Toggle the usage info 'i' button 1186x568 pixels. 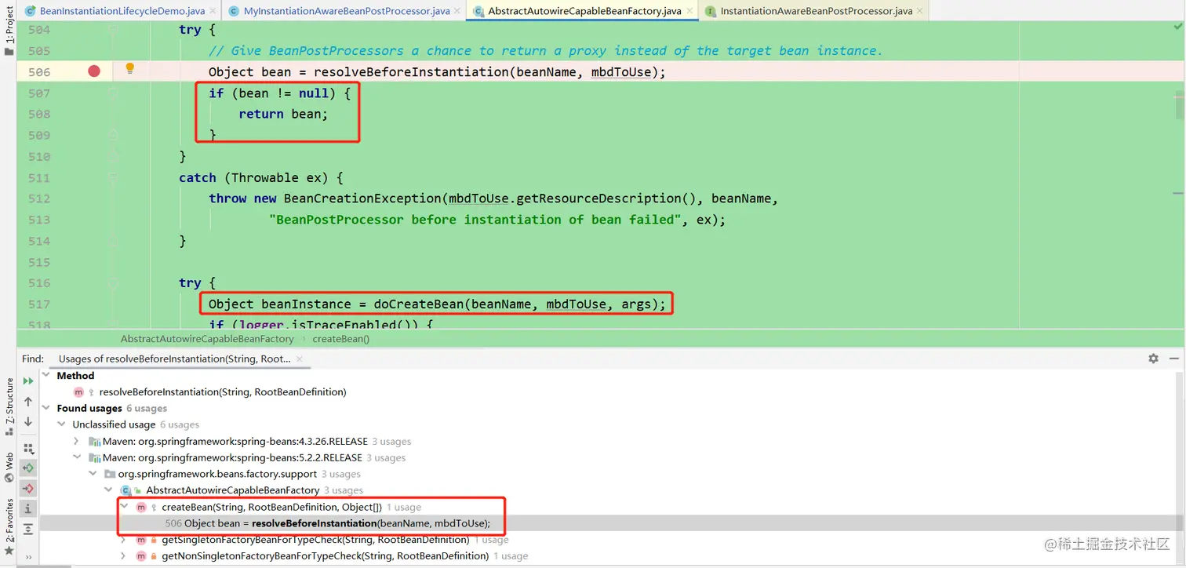28,508
